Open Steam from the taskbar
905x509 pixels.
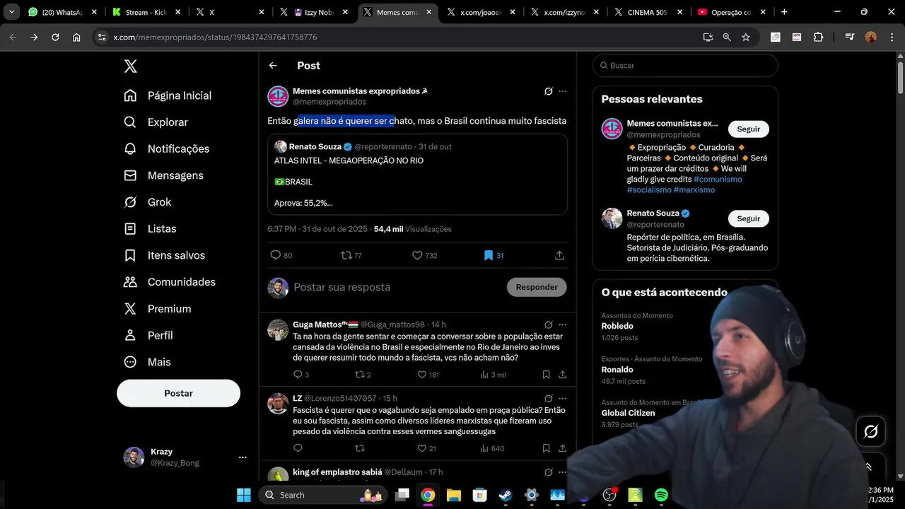pos(506,495)
